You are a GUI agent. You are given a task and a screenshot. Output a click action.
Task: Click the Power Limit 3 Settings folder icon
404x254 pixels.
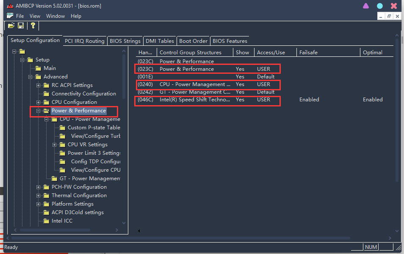tap(62, 153)
